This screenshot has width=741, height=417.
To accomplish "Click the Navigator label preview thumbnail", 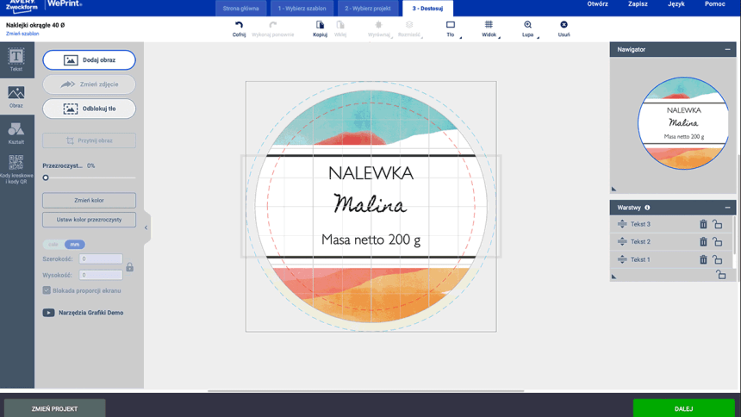I will pos(683,123).
